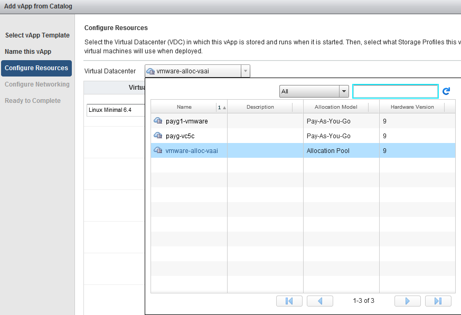Click the Configure Networking step

tap(37, 84)
